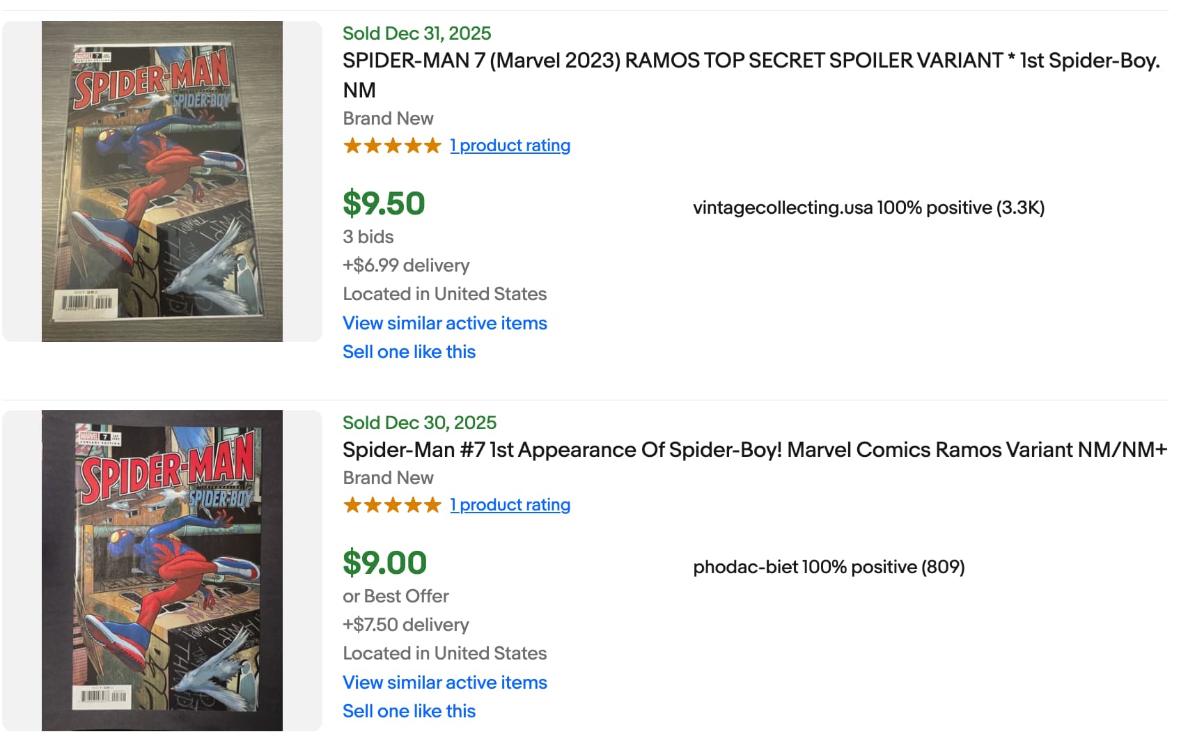Open the Spider-Man #7 1st Appearance listing title

coord(754,450)
